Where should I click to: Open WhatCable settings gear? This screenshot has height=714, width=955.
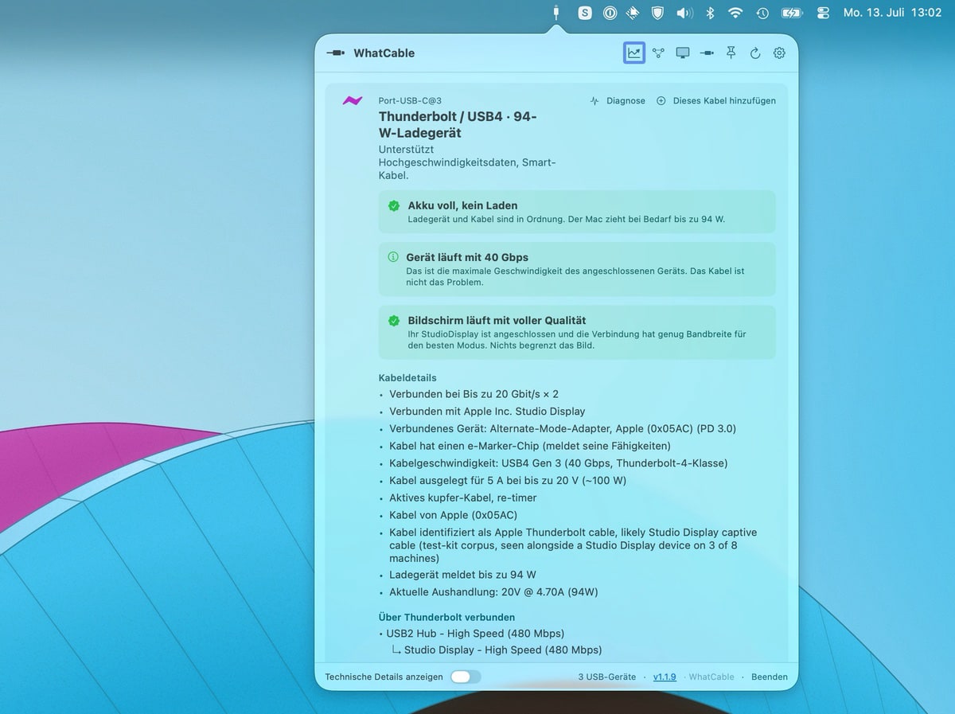coord(780,53)
